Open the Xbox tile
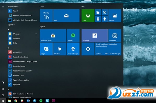 (88, 16)
